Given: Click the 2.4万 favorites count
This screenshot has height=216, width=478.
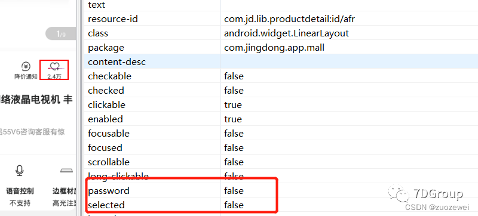Looking at the screenshot, I should point(54,76).
